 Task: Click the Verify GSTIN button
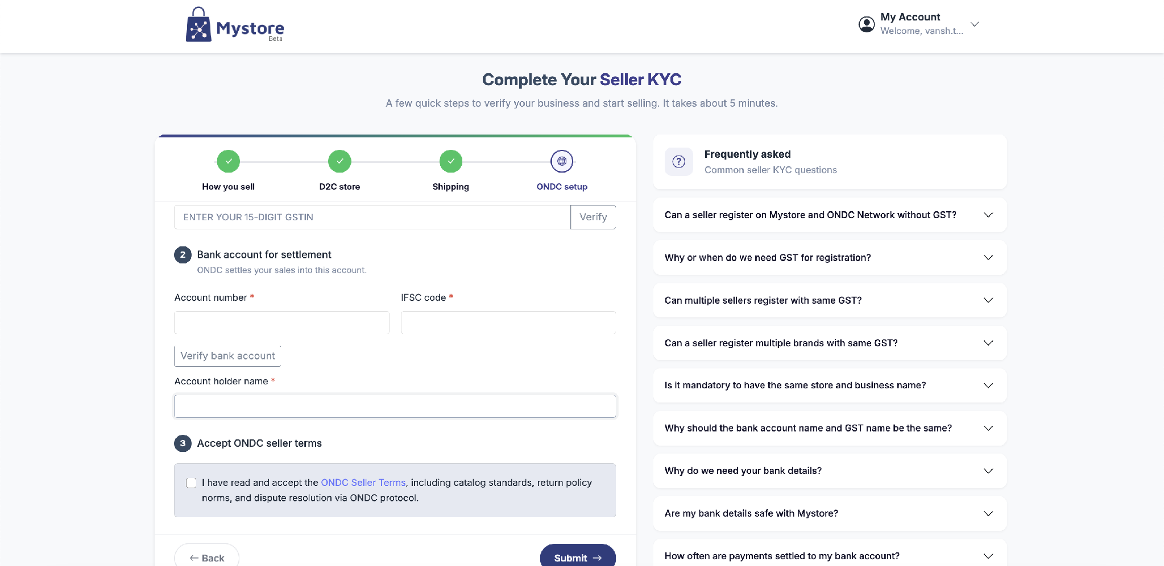pos(593,217)
